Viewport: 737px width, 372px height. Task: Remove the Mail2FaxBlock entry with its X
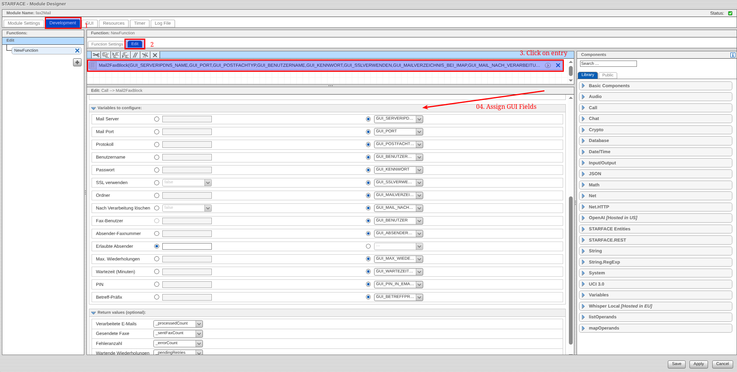click(x=558, y=66)
